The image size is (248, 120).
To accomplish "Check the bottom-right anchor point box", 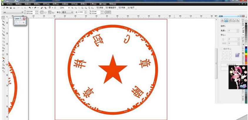I will coord(230,59).
